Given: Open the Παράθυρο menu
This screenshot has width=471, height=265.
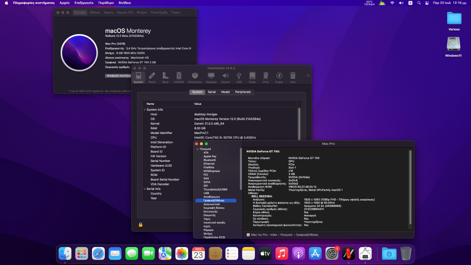Looking at the screenshot, I should coord(106,3).
